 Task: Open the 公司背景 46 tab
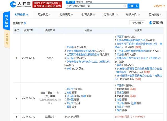[x=21, y=15]
